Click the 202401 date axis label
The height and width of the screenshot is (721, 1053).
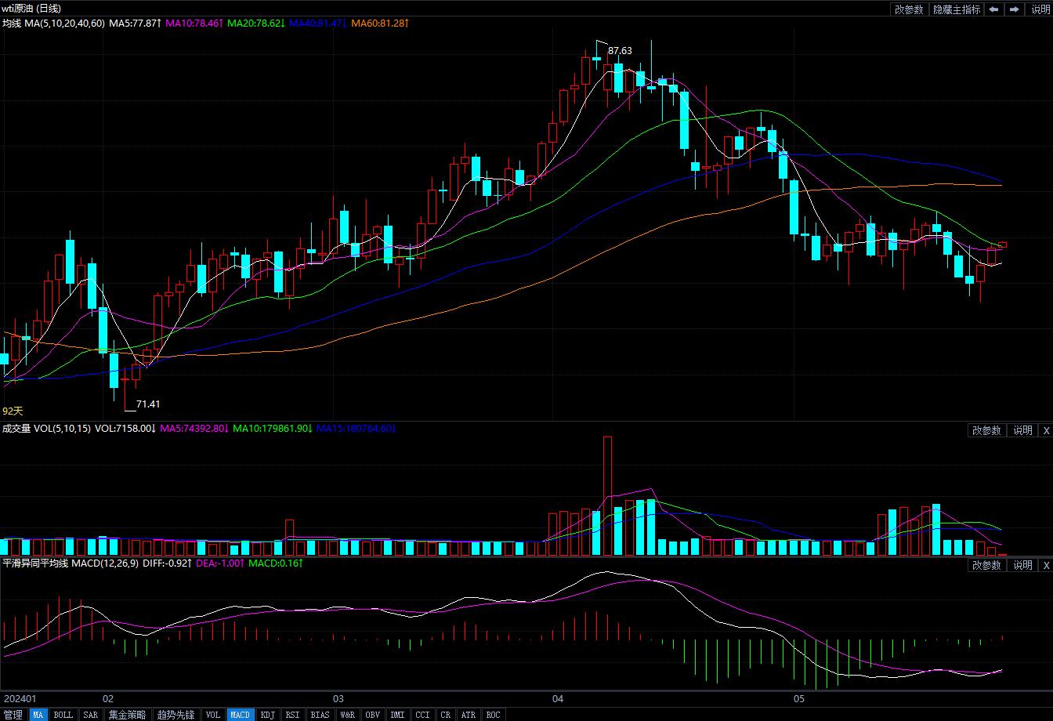click(20, 698)
